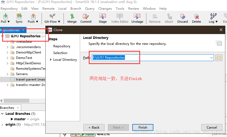Click the Stage toolbar icon

click(103, 16)
